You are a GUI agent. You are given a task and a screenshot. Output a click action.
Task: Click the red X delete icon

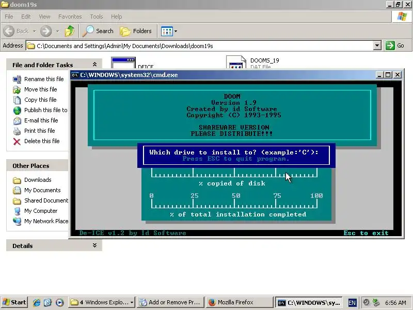click(17, 142)
